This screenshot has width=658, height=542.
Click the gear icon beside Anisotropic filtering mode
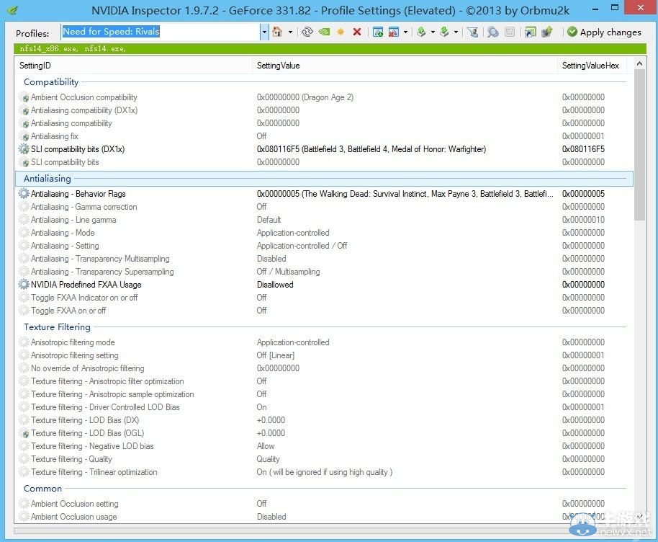pyautogui.click(x=24, y=342)
